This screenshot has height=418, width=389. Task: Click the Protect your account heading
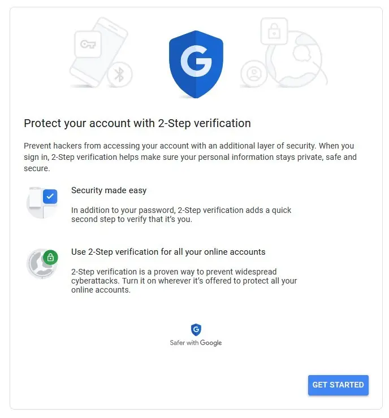pyautogui.click(x=137, y=124)
